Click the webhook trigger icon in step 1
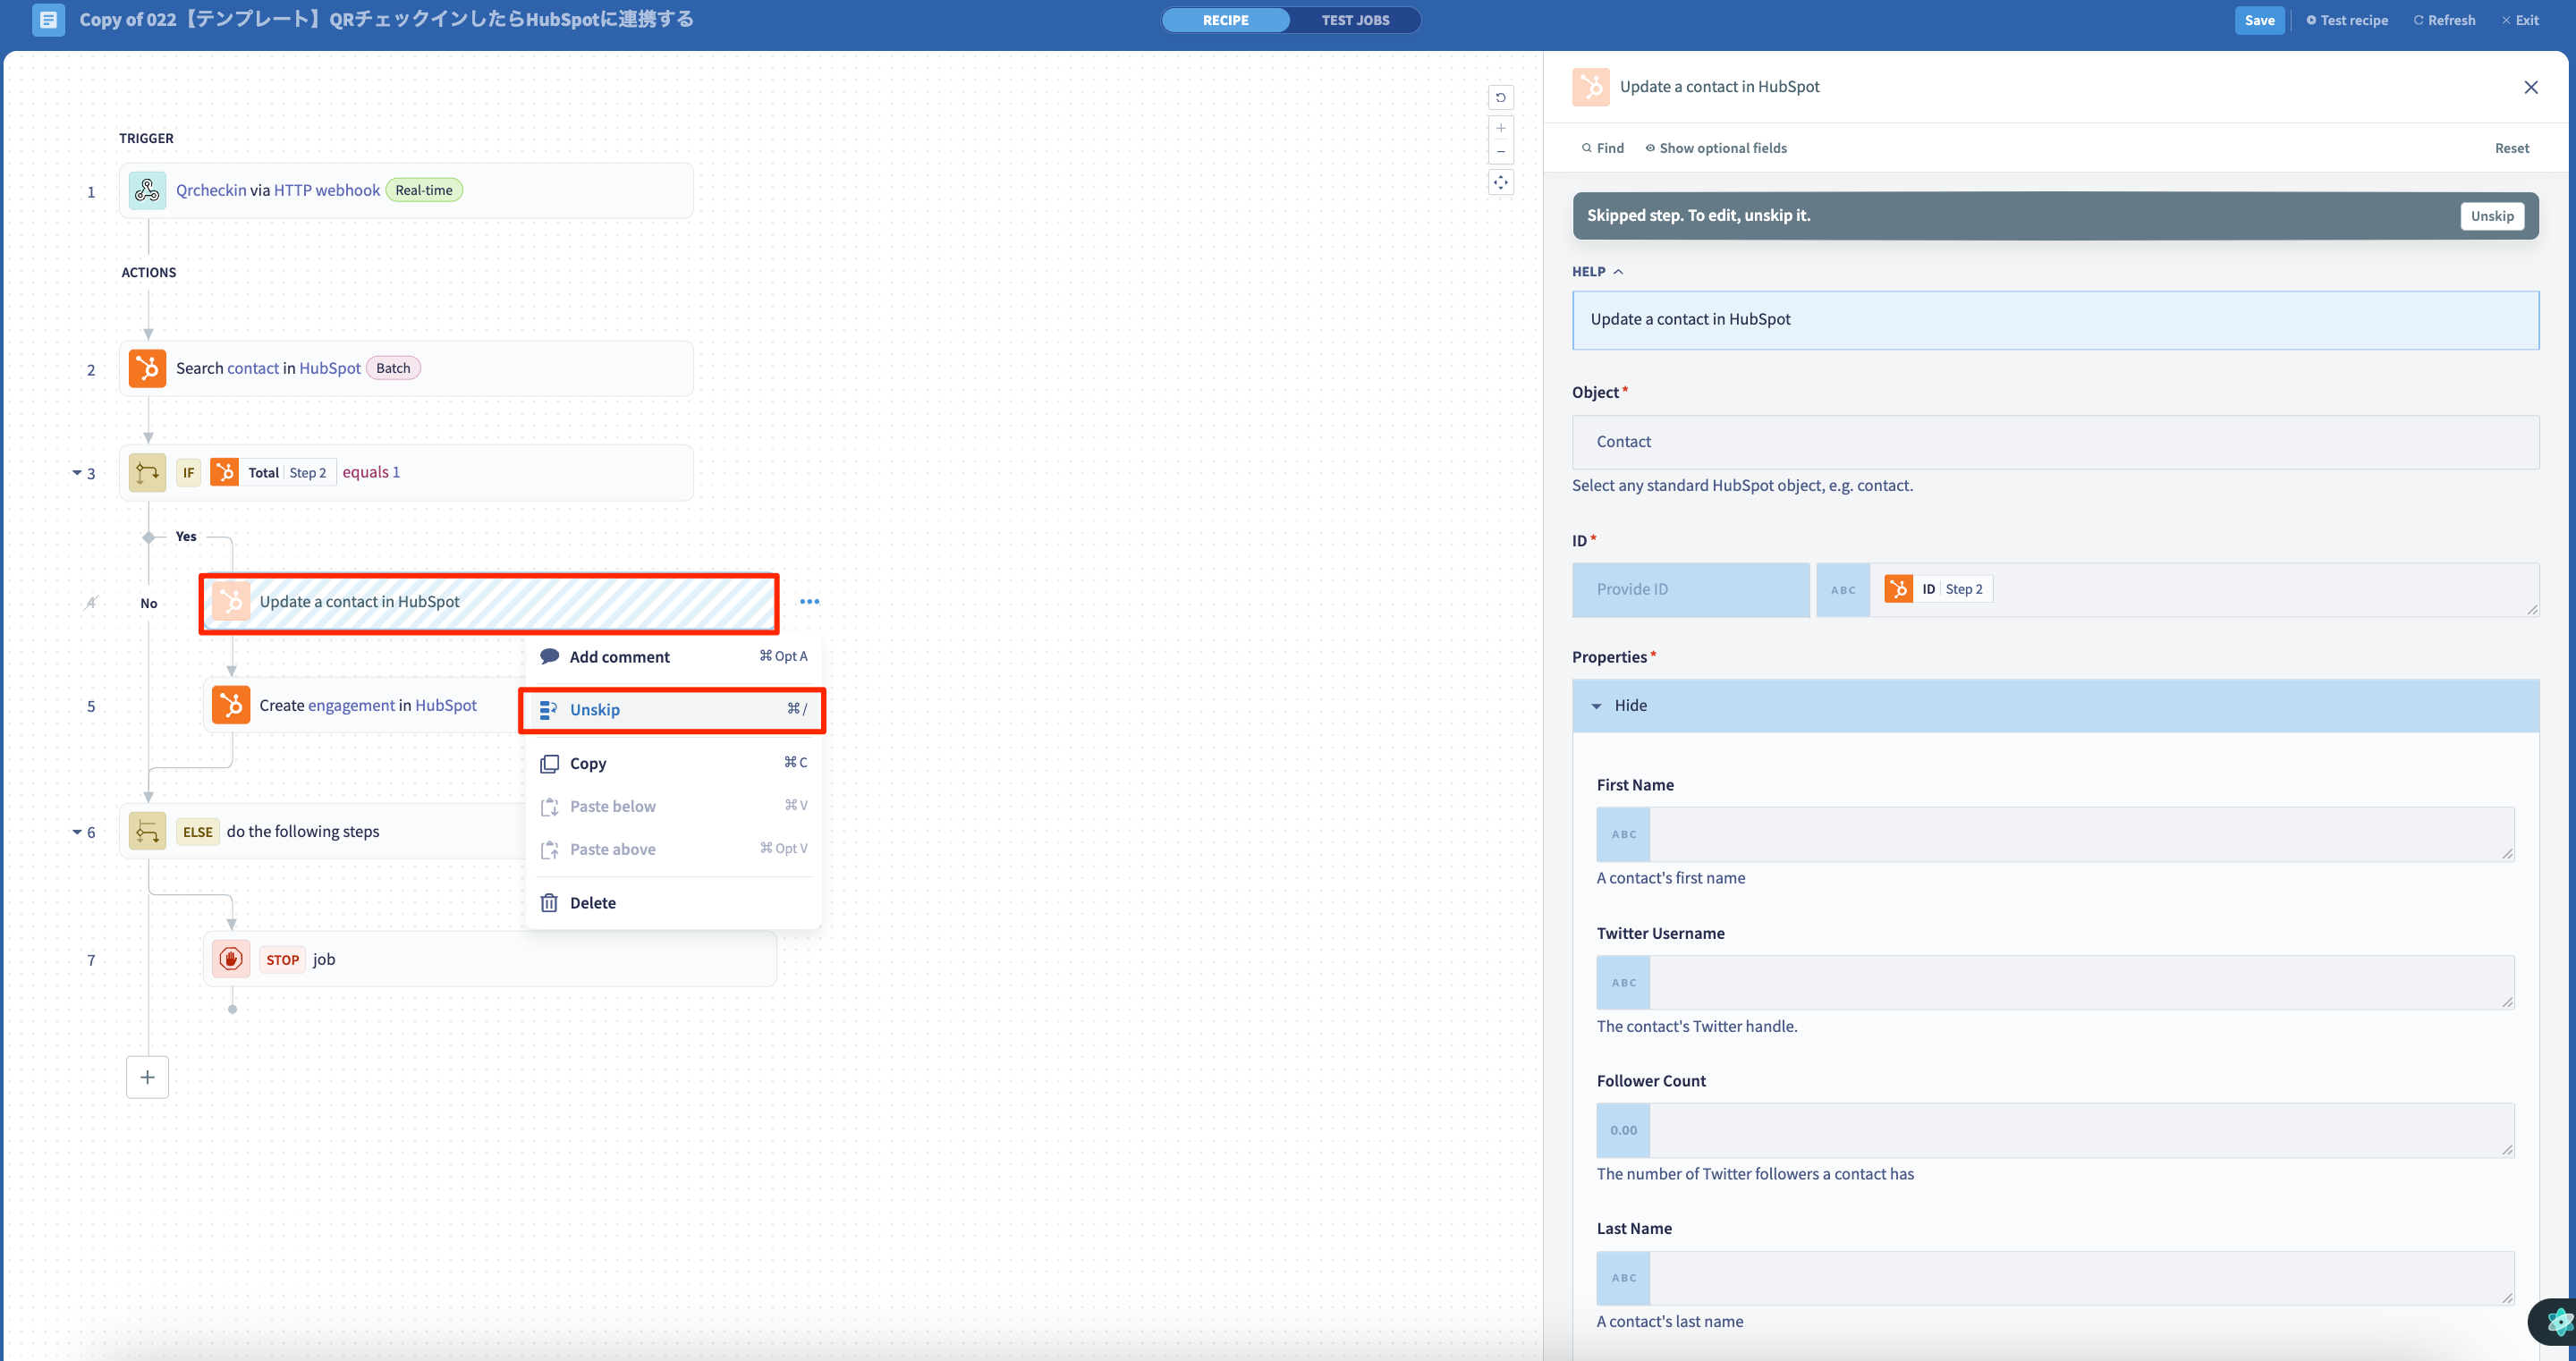 click(x=147, y=190)
